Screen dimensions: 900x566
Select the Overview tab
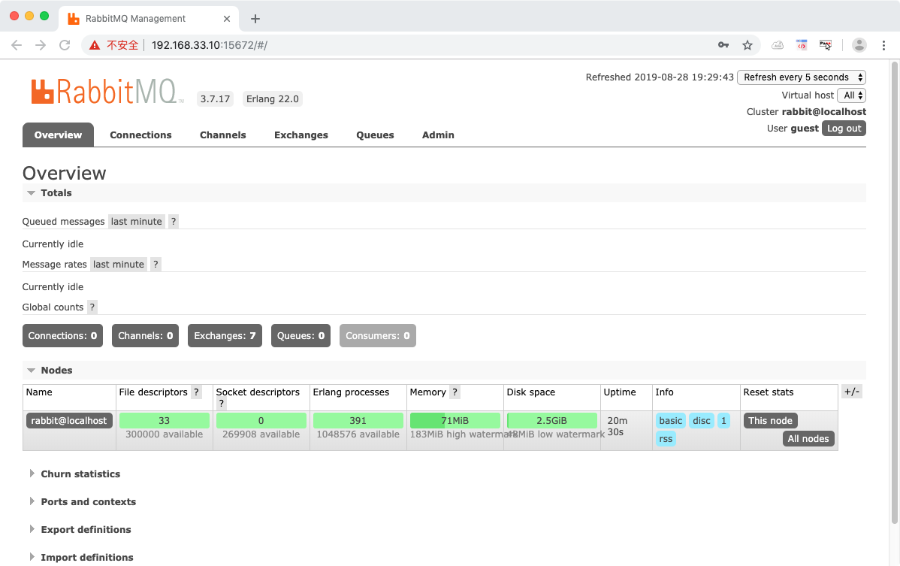pyautogui.click(x=58, y=135)
